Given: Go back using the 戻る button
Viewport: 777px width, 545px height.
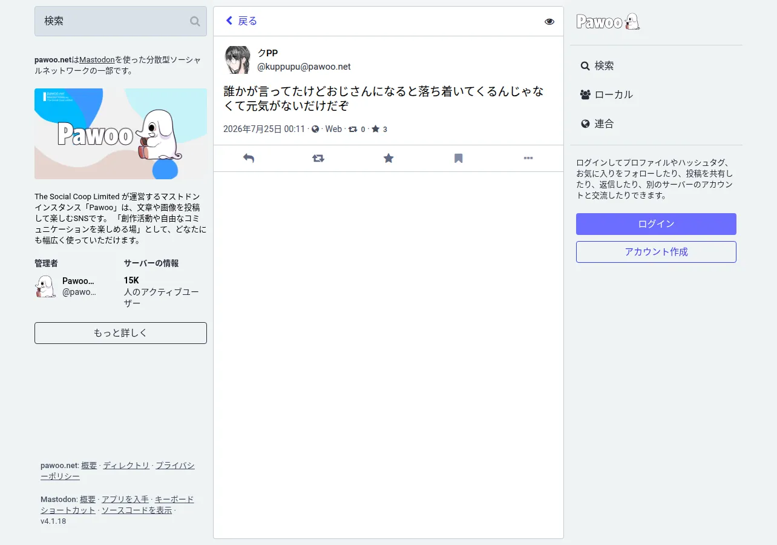Looking at the screenshot, I should (x=241, y=21).
